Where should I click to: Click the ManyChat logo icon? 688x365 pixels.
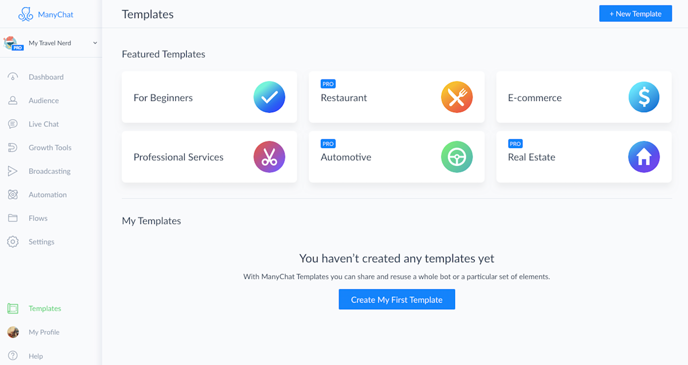[26, 14]
